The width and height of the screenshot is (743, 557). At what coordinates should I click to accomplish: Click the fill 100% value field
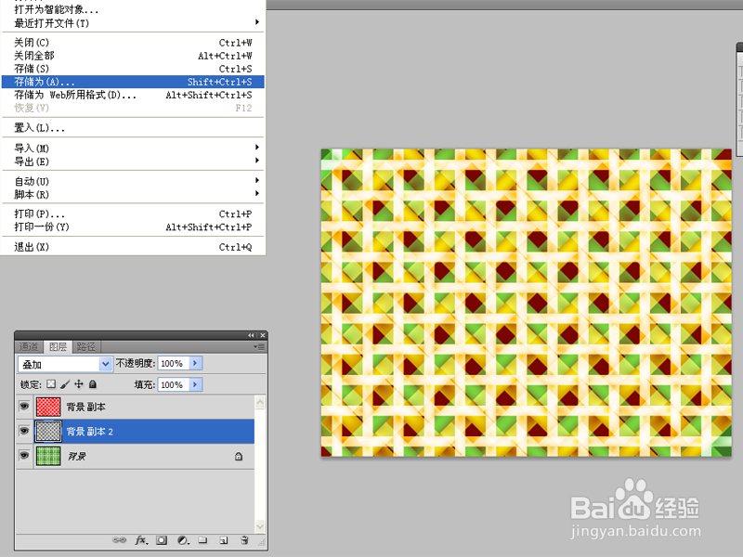click(174, 384)
